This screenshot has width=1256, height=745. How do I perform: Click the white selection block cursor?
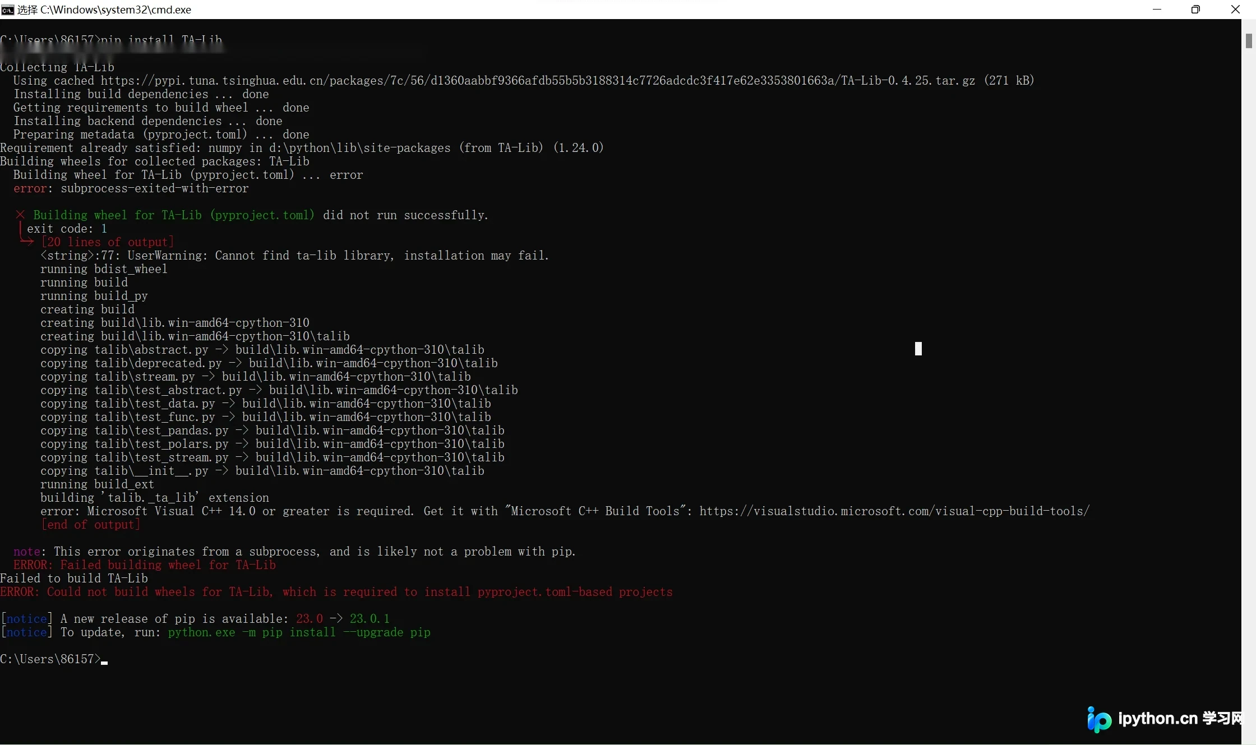918,349
